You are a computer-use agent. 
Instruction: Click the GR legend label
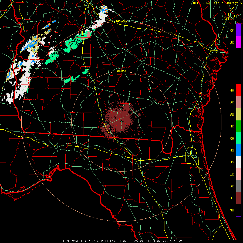point(232,102)
